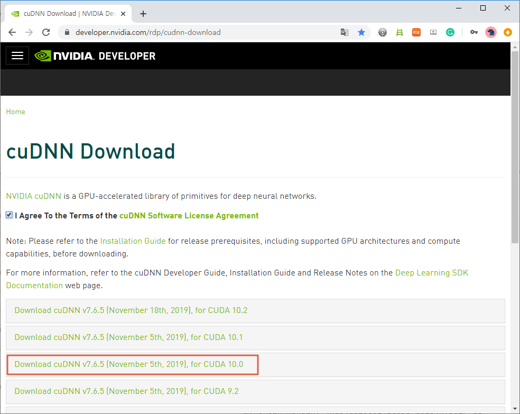Go forward to the next page
Viewport: 520px width, 414px height.
(x=29, y=32)
